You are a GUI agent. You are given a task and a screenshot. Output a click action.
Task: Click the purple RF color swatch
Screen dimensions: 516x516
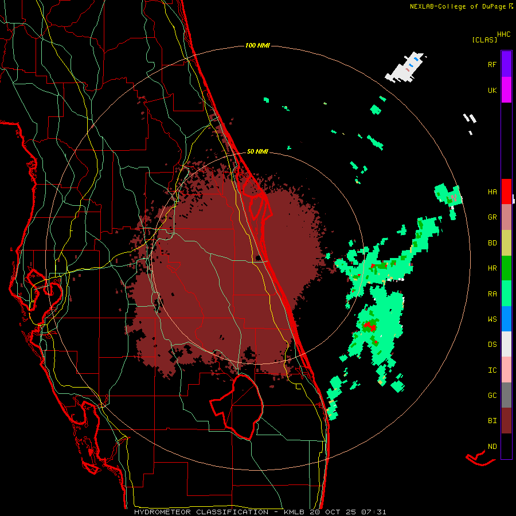pos(506,64)
